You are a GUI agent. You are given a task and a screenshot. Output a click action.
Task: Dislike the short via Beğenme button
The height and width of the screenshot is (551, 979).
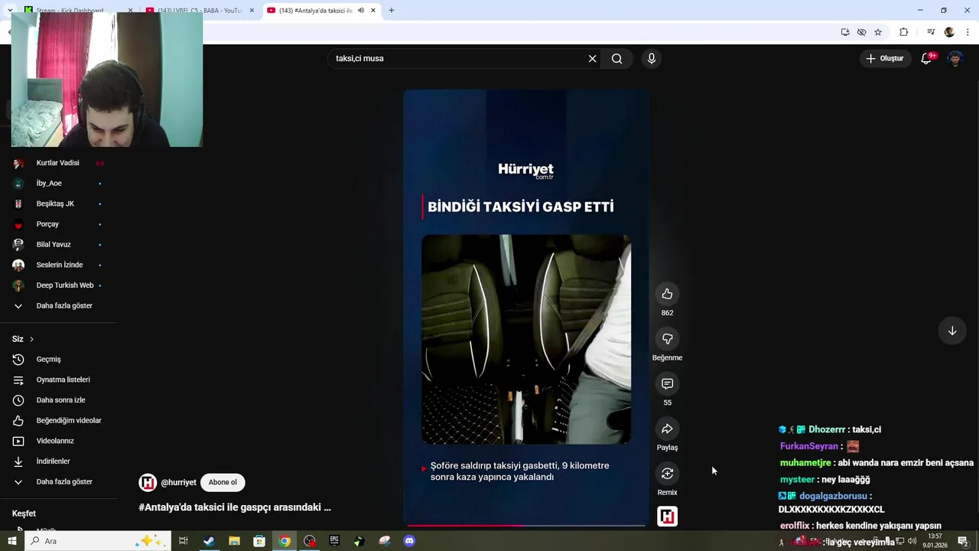coord(667,339)
